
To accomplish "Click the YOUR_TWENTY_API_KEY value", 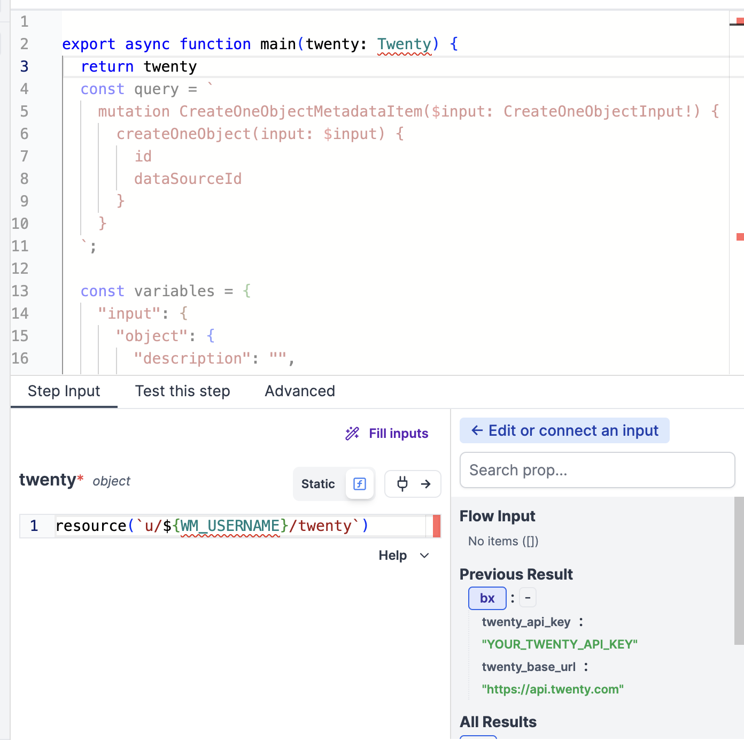I will [559, 644].
